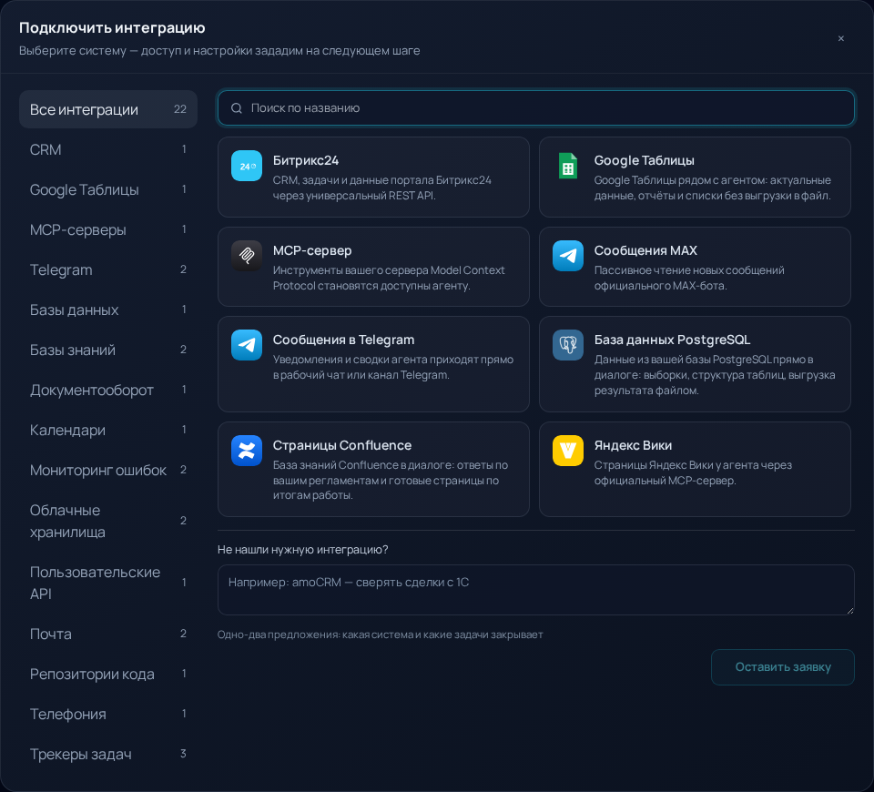874x792 pixels.
Task: Select the Все интеграции category
Action: coord(108,109)
